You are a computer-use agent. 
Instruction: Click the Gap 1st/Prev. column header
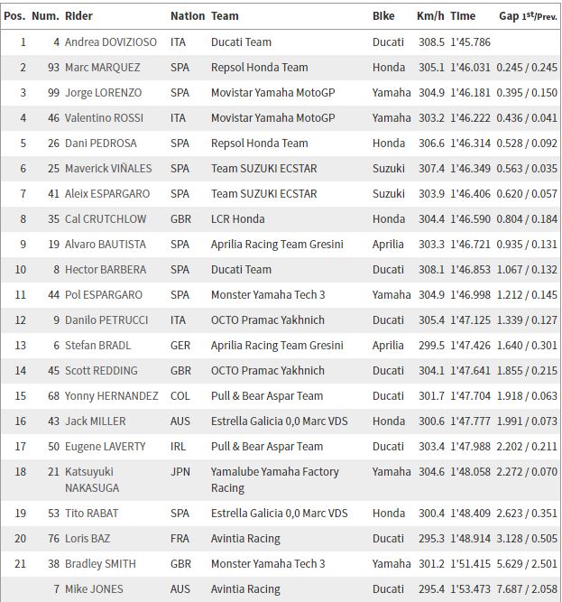tap(528, 16)
